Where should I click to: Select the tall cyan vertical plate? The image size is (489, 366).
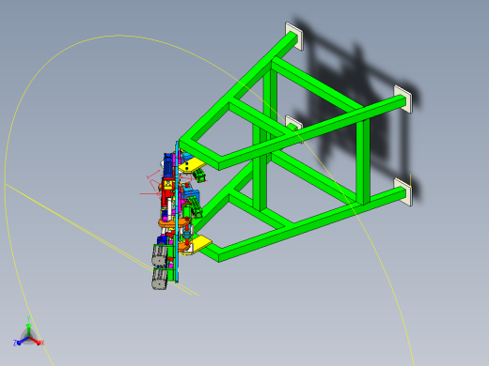tap(177, 212)
